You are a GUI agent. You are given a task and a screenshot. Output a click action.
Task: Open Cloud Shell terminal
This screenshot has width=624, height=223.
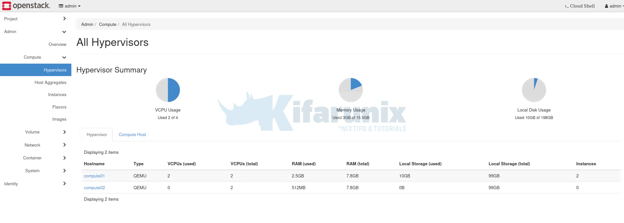[580, 6]
